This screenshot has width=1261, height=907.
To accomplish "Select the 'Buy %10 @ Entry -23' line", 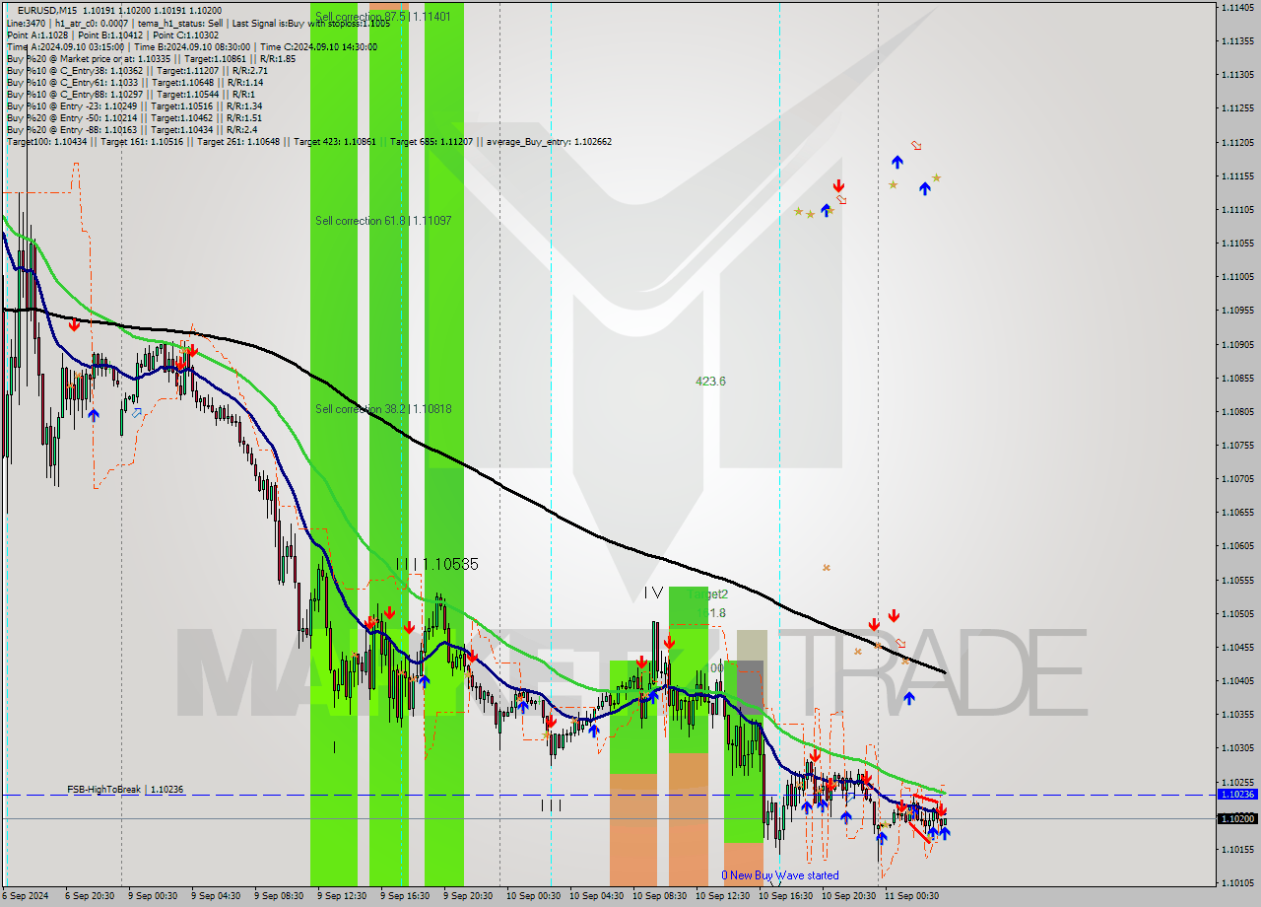I will [x=134, y=105].
